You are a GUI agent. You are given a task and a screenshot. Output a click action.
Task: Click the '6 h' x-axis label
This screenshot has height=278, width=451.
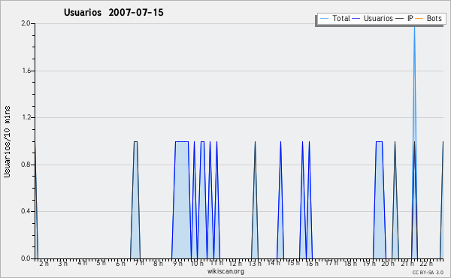pos(120,264)
